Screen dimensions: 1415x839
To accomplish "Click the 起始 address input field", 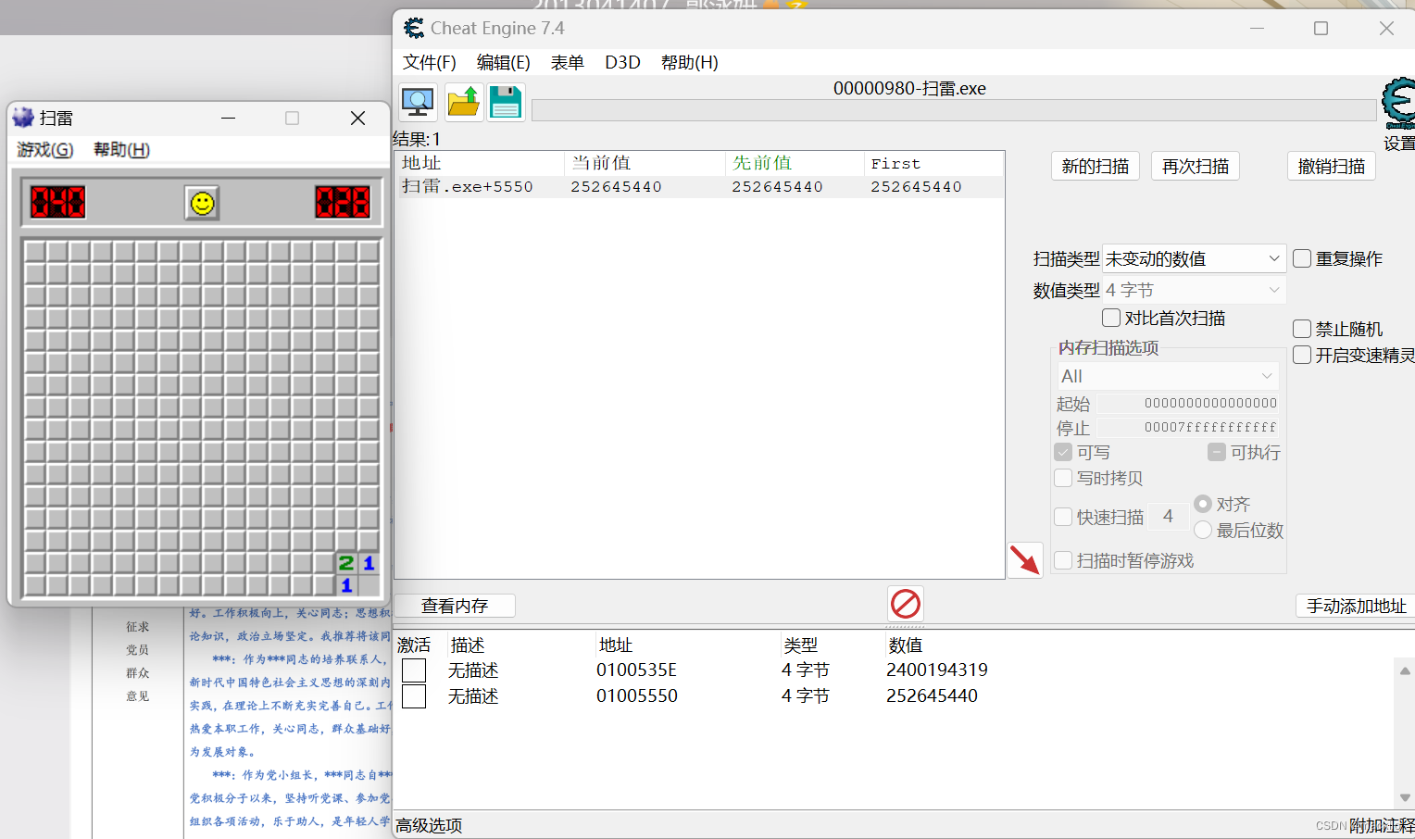I will pos(1188,403).
